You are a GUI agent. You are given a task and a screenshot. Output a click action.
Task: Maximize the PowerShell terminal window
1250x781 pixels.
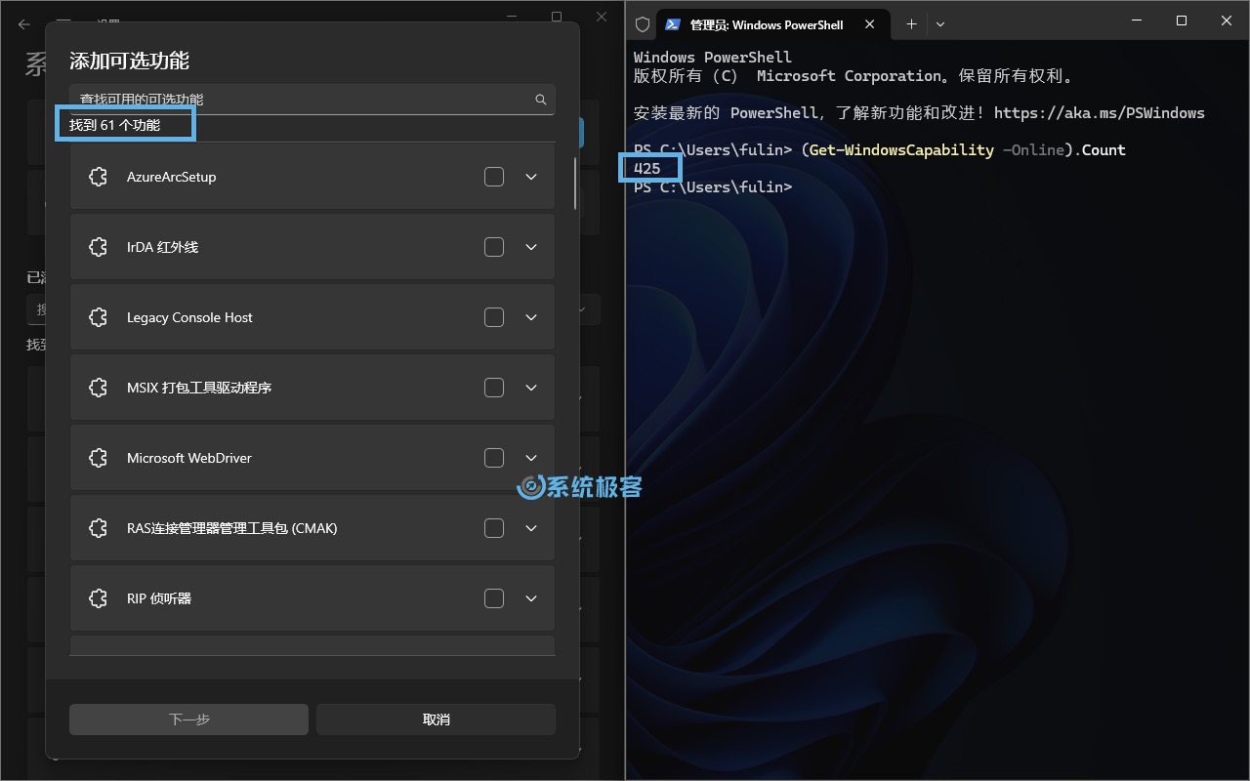pos(1182,21)
